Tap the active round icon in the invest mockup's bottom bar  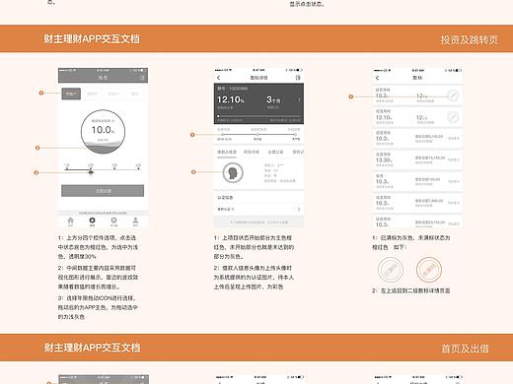(x=92, y=221)
